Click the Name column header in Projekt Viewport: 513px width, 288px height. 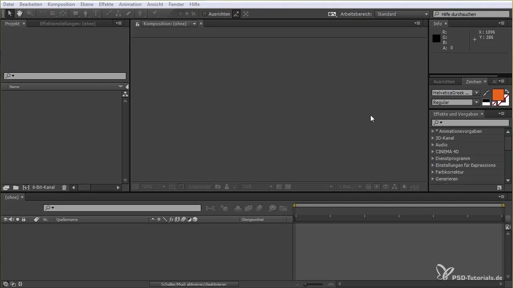point(14,87)
